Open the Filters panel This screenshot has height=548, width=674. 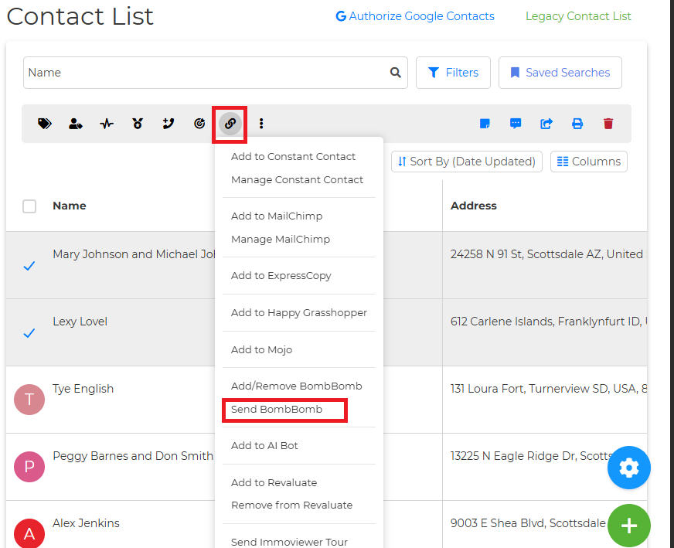click(453, 73)
